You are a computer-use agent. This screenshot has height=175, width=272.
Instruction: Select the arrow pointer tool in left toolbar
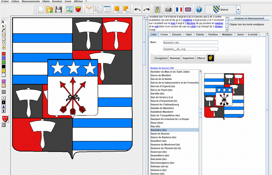pos(3,21)
